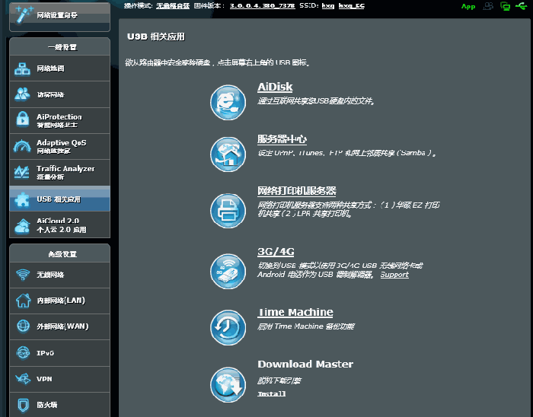Click the green App label in top bar
Screen dimensions: 533x417
coord(468,6)
